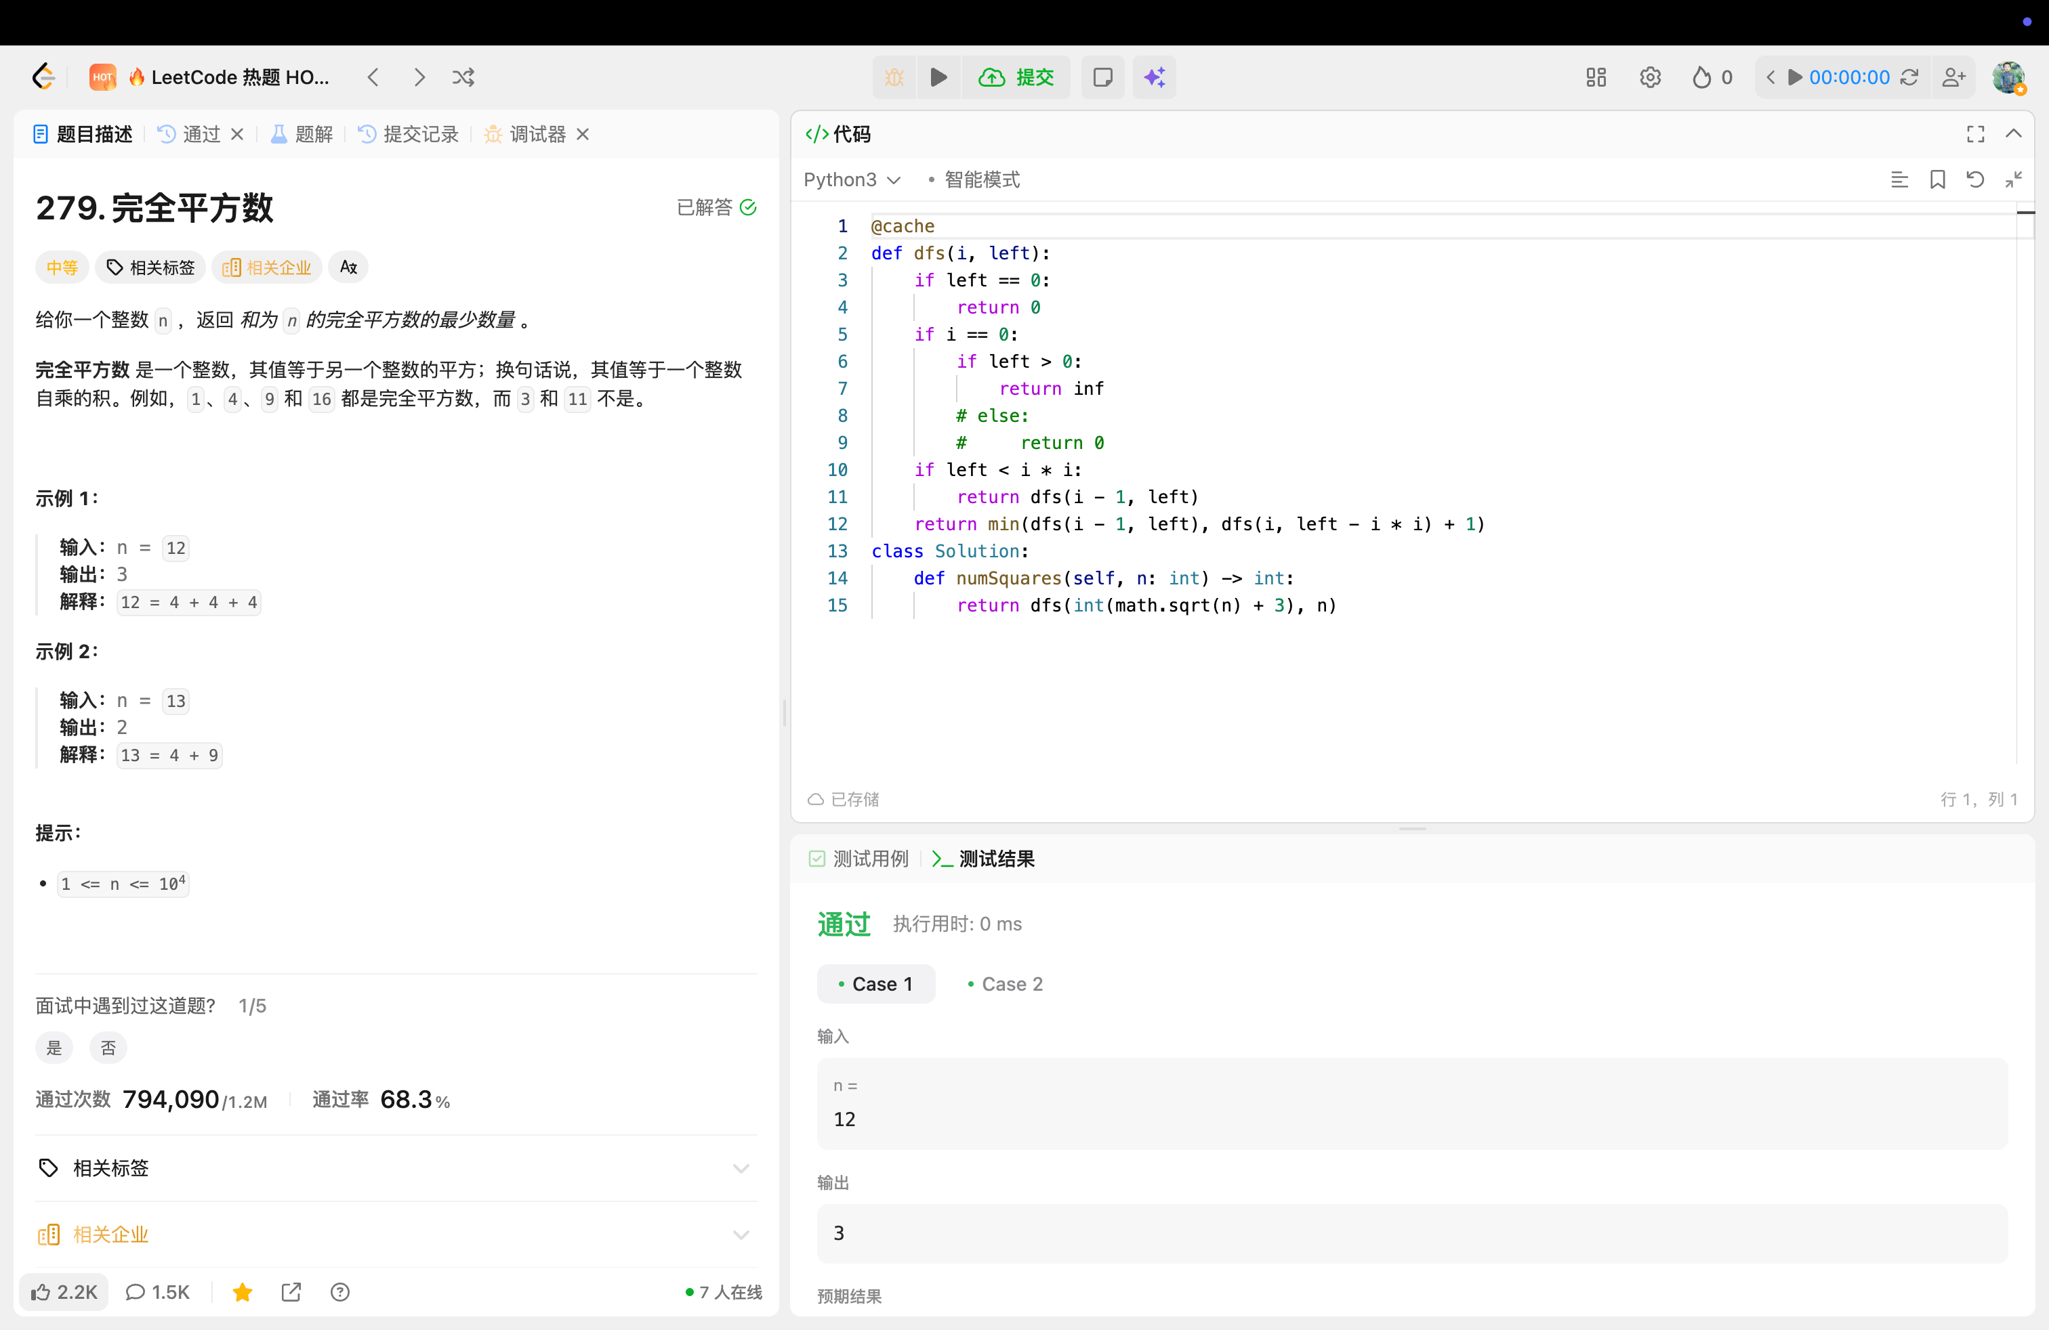Format the code using the alignment icon
This screenshot has height=1330, width=2049.
(x=1899, y=179)
